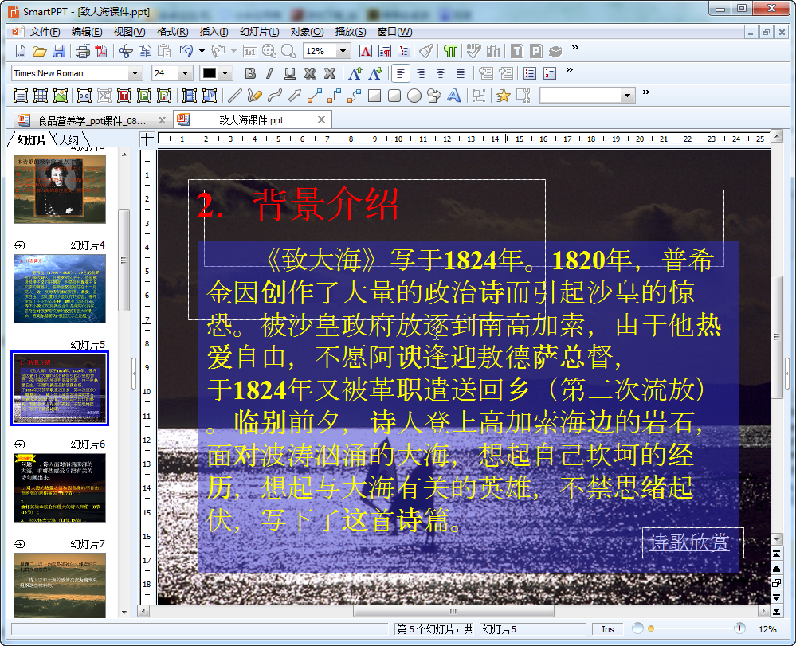
Task: Justify the text
Action: [461, 73]
